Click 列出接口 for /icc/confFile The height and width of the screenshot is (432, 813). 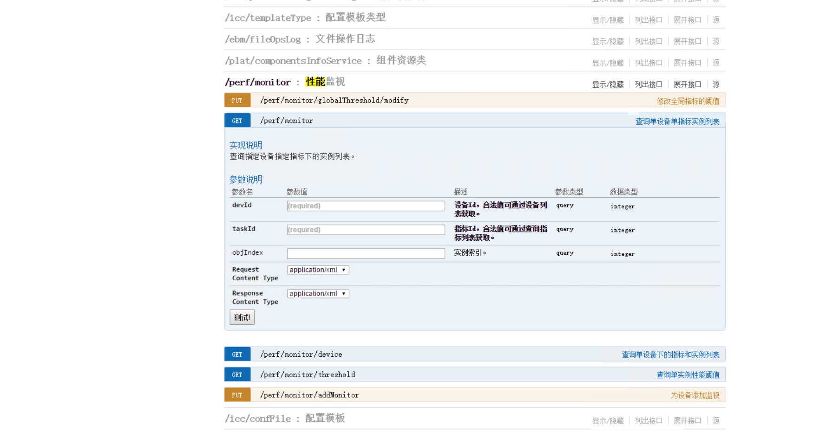pyautogui.click(x=649, y=421)
